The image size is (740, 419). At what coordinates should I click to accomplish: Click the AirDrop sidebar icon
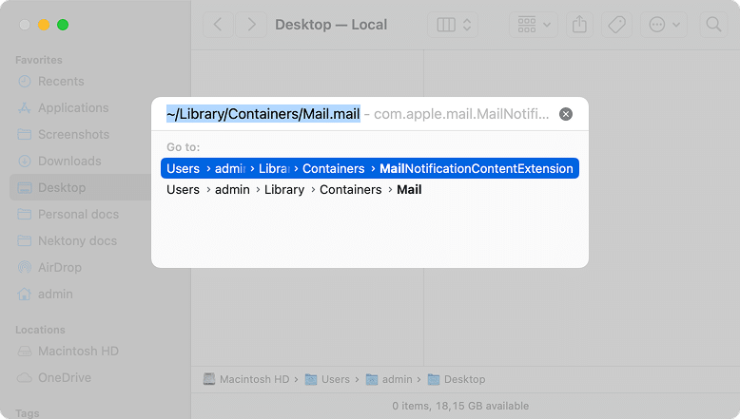[25, 267]
